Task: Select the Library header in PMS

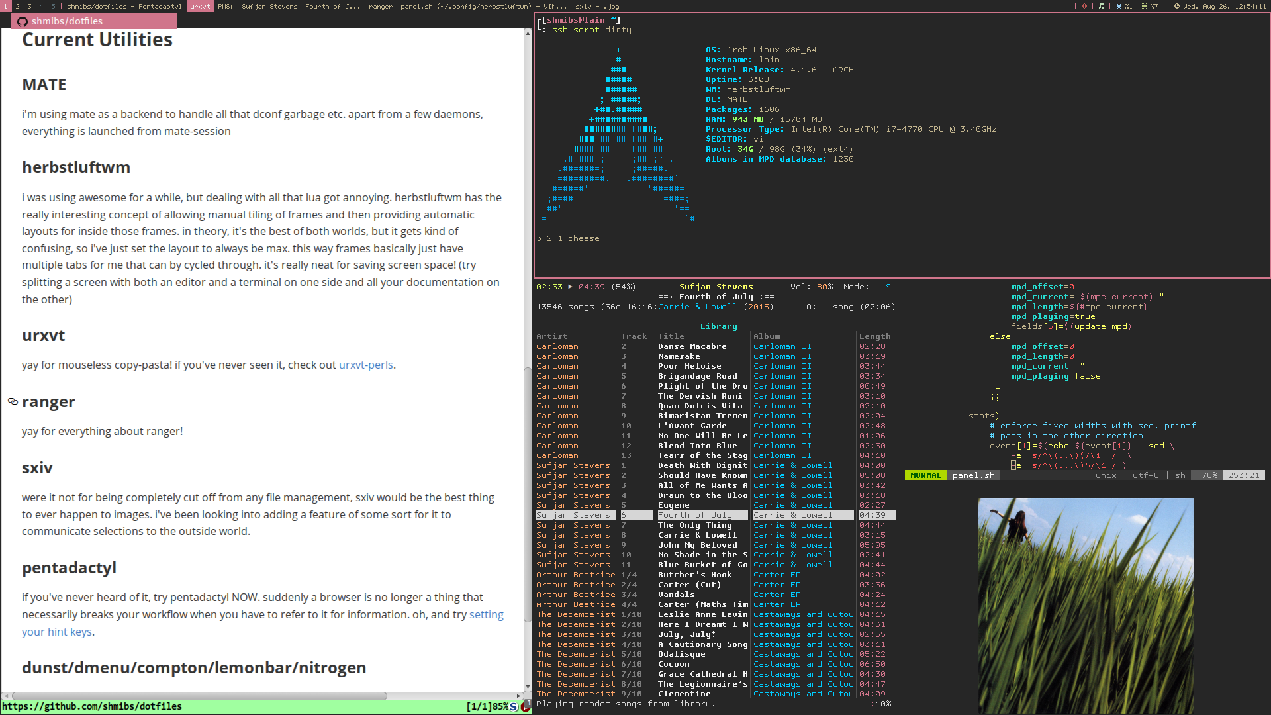Action: point(718,326)
